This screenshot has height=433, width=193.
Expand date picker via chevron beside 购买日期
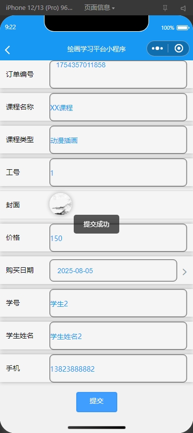pyautogui.click(x=185, y=272)
